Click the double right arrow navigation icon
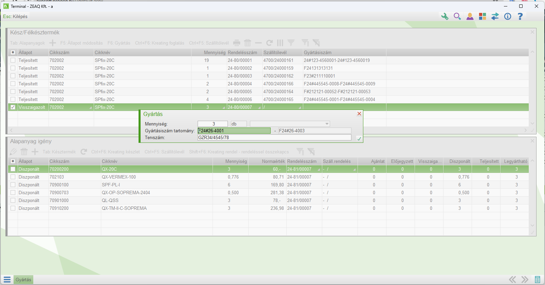 525,280
